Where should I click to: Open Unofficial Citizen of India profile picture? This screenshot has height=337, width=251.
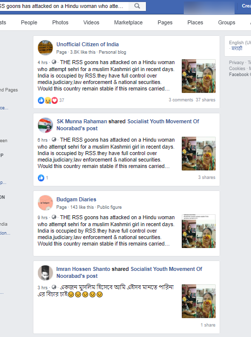click(45, 48)
